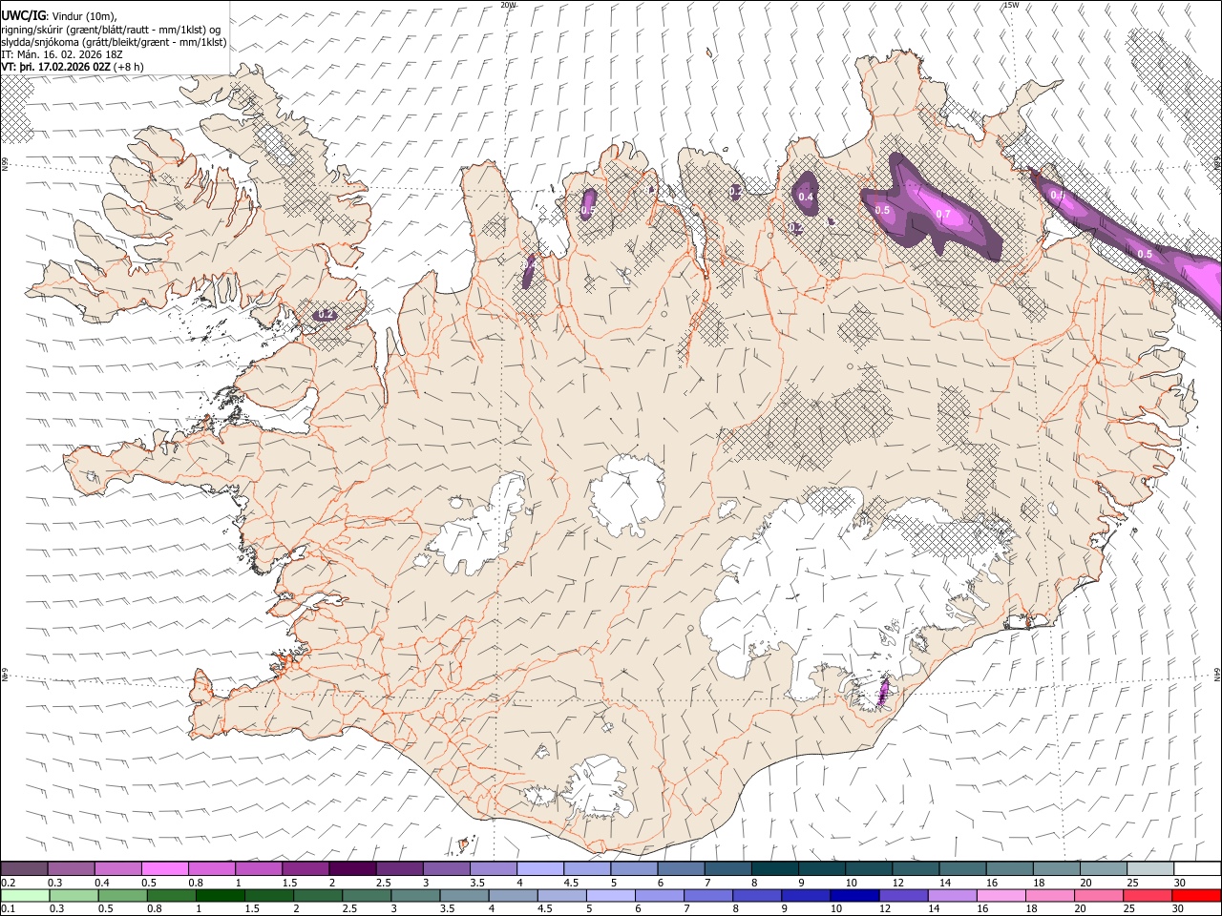Click the dusky plum 0.2–0.3 snow legend swatch
1222x916 pixels.
click(x=24, y=868)
